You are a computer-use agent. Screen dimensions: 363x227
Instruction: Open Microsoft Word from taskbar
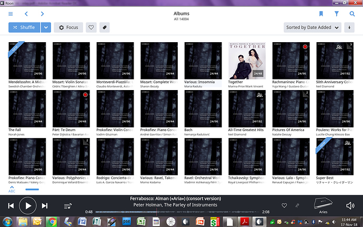click(82, 222)
